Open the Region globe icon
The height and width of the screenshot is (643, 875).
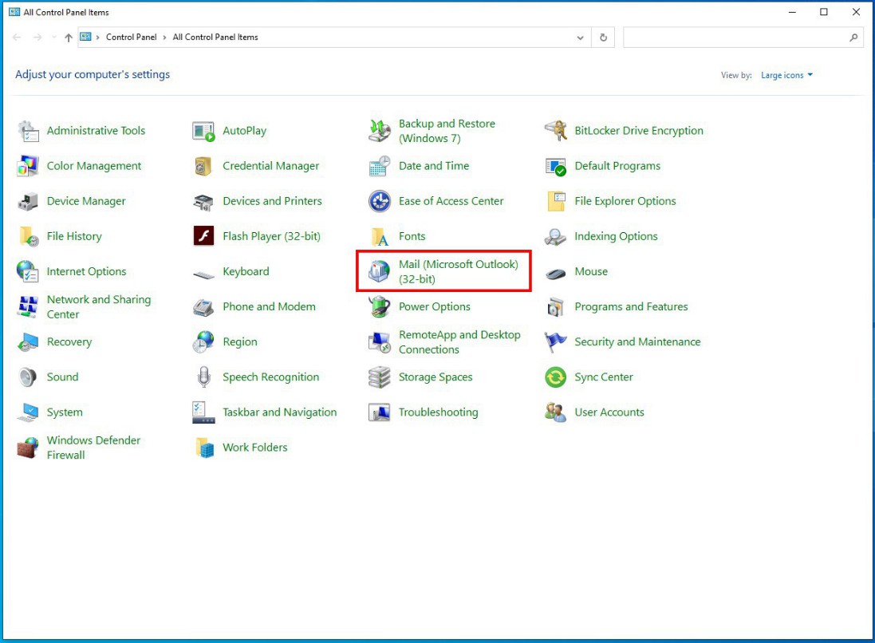point(203,342)
